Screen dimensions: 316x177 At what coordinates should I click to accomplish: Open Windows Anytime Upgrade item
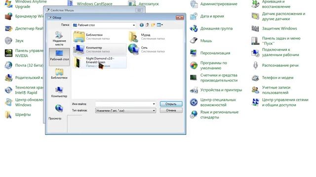click(26, 4)
